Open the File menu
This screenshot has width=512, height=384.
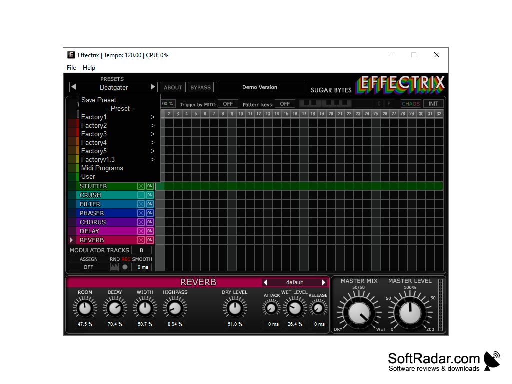[71, 67]
